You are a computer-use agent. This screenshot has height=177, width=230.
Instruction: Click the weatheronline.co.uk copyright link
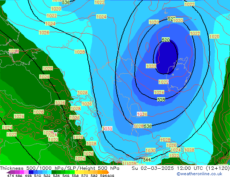coord(200,174)
